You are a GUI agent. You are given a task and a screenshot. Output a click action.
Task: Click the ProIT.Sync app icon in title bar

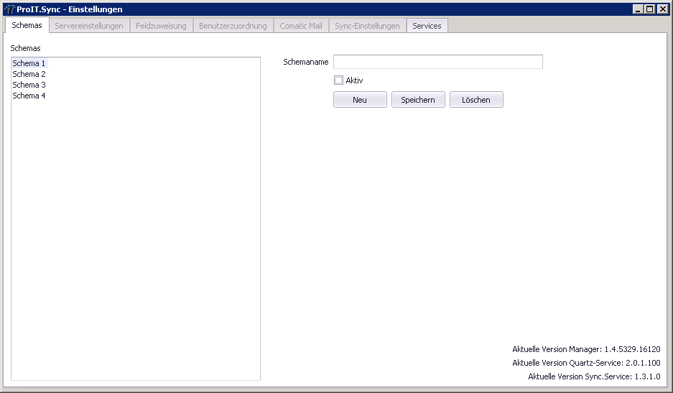click(x=9, y=9)
